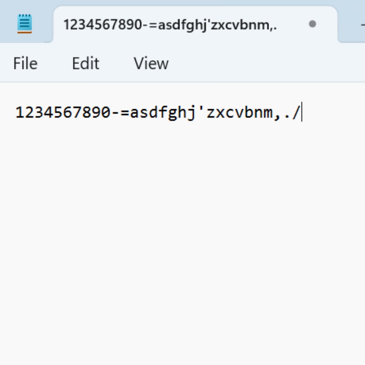
Task: Open the File menu
Action: click(x=25, y=63)
